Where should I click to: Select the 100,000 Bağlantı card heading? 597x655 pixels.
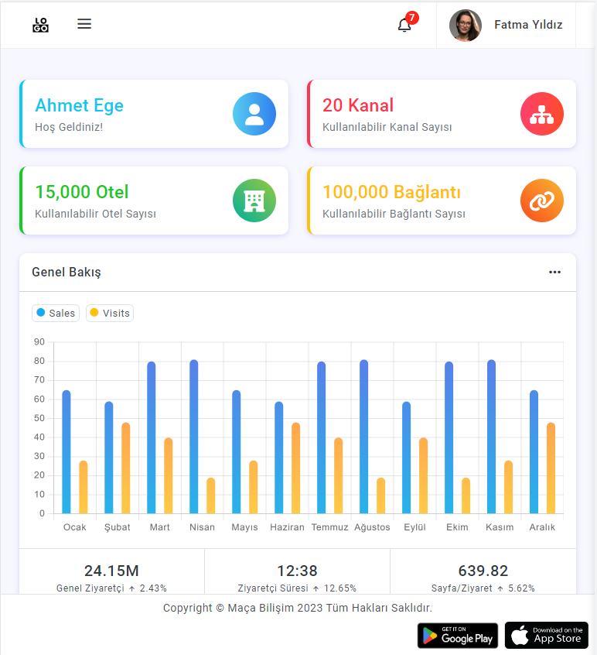pyautogui.click(x=391, y=192)
